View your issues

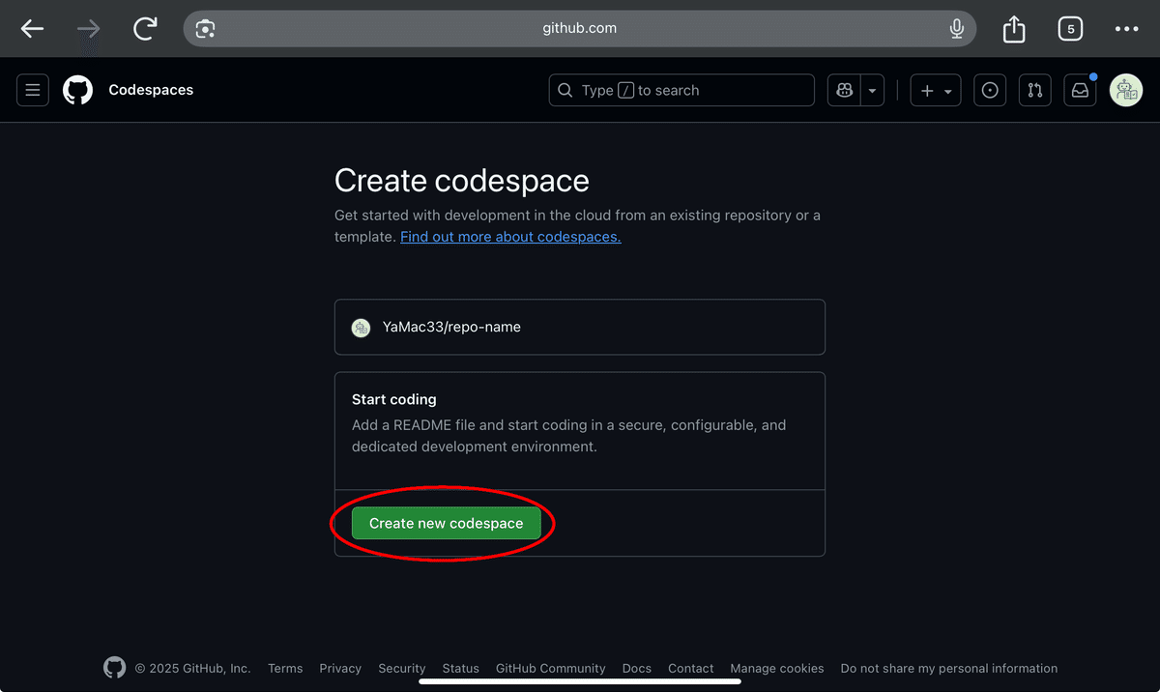[x=989, y=90]
